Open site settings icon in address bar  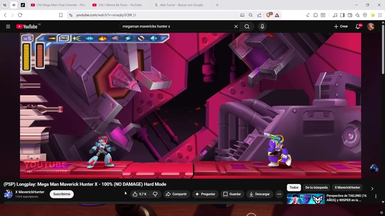70,15
